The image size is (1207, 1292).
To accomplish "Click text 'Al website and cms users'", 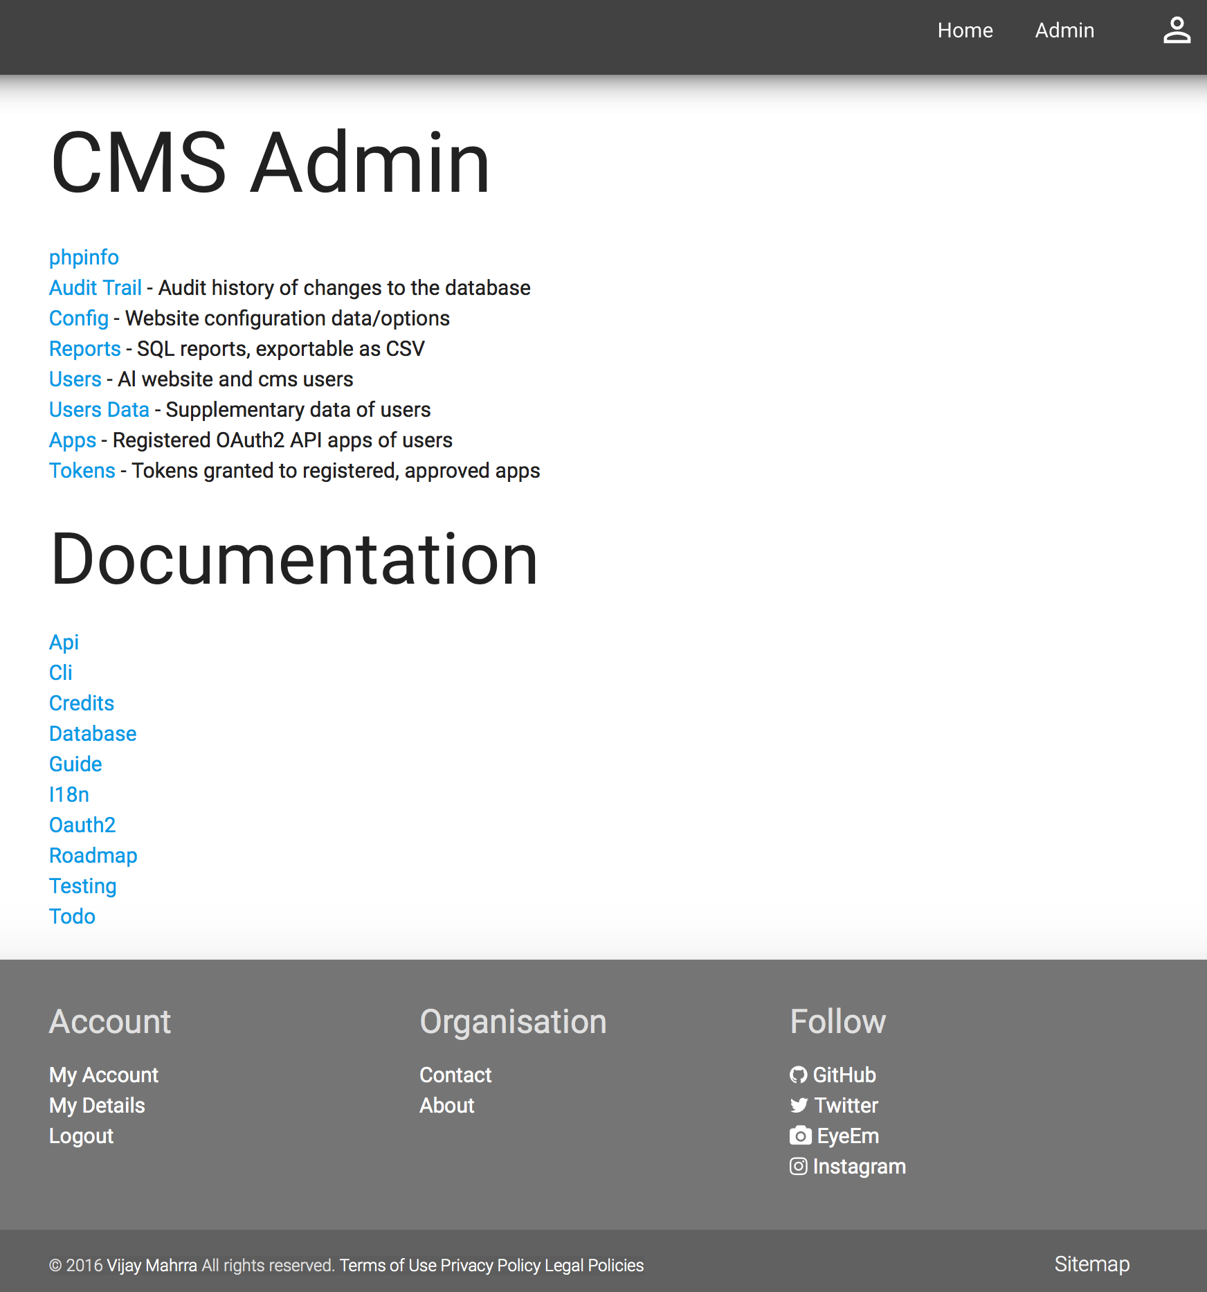I will (x=235, y=379).
